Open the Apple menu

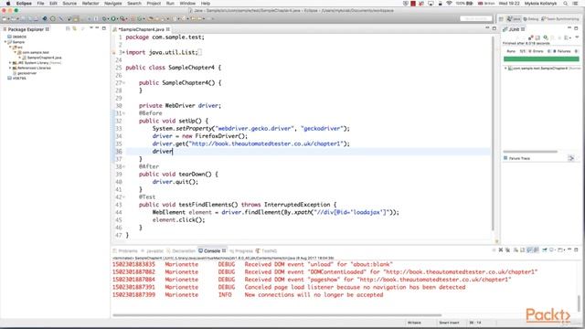pyautogui.click(x=8, y=4)
